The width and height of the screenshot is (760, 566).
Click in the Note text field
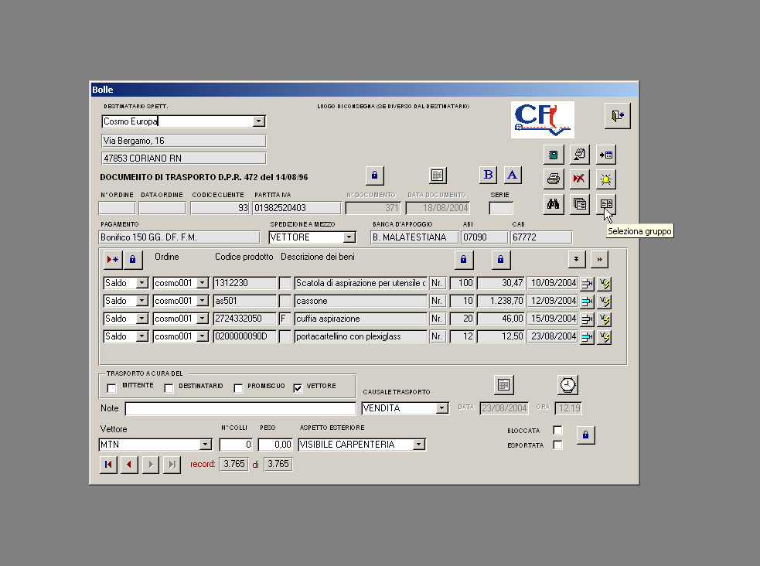[240, 408]
